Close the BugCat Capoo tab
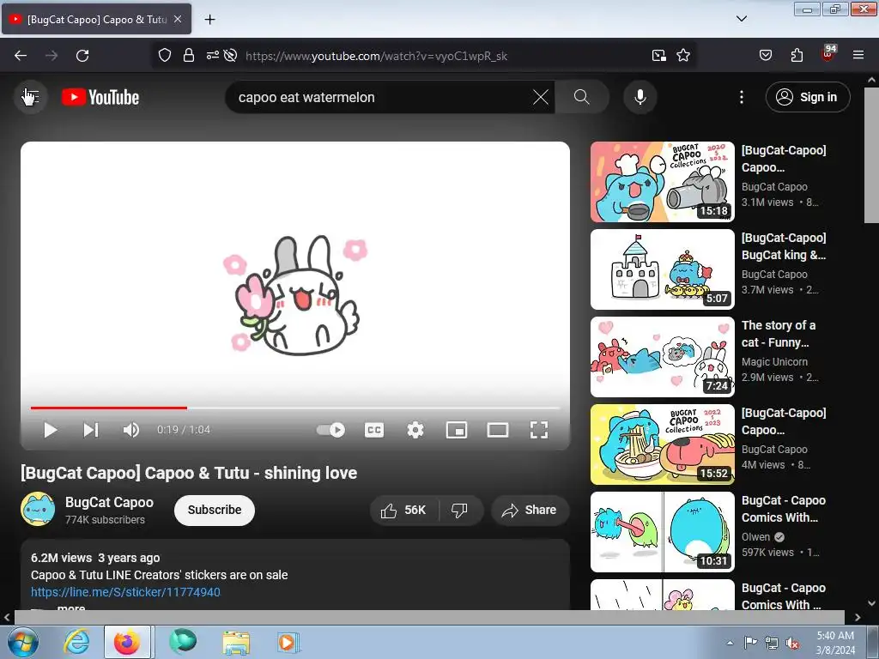 pos(178,19)
